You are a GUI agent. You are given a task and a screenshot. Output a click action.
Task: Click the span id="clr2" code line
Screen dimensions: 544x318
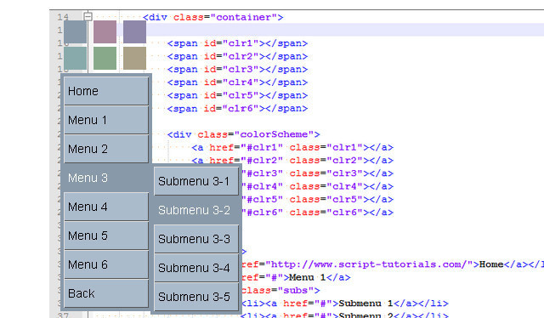point(237,56)
